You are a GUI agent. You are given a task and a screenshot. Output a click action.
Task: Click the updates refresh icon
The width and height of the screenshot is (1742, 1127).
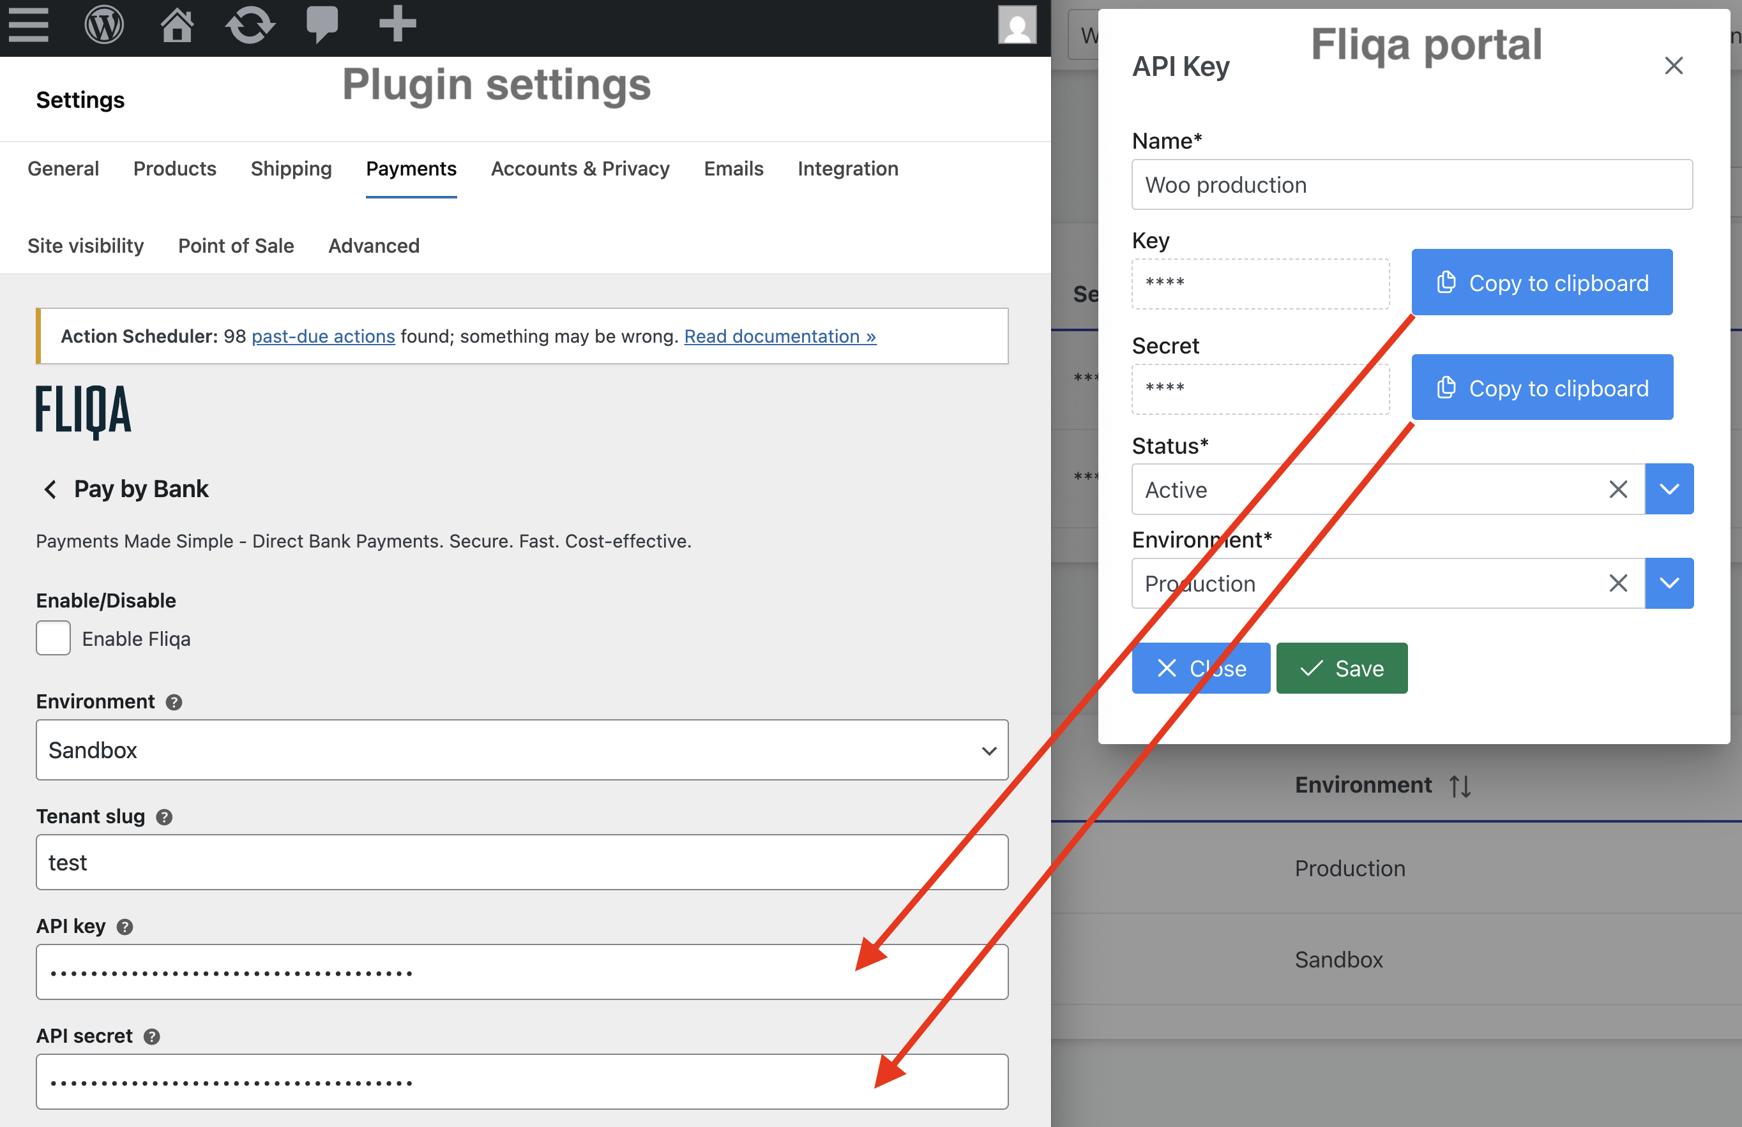[x=250, y=26]
